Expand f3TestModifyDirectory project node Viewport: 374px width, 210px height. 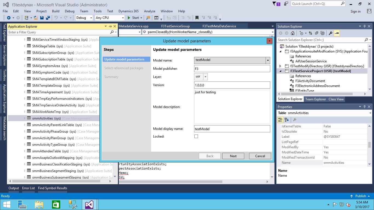pos(280,66)
